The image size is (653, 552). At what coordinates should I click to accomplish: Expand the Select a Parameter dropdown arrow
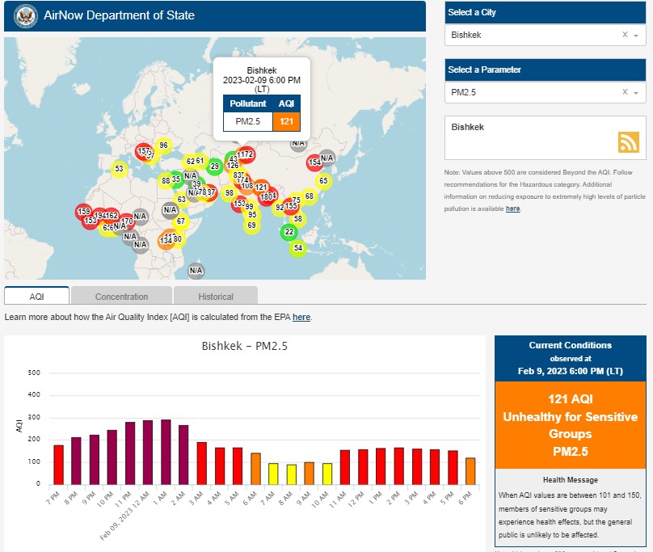(637, 93)
